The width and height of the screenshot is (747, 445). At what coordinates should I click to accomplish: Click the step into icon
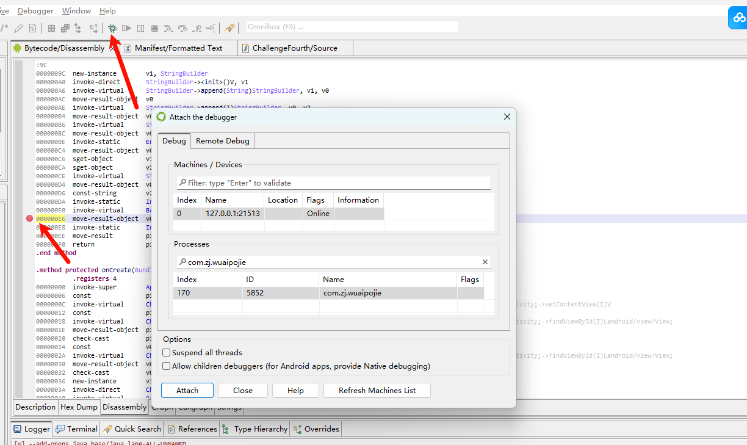pos(168,27)
